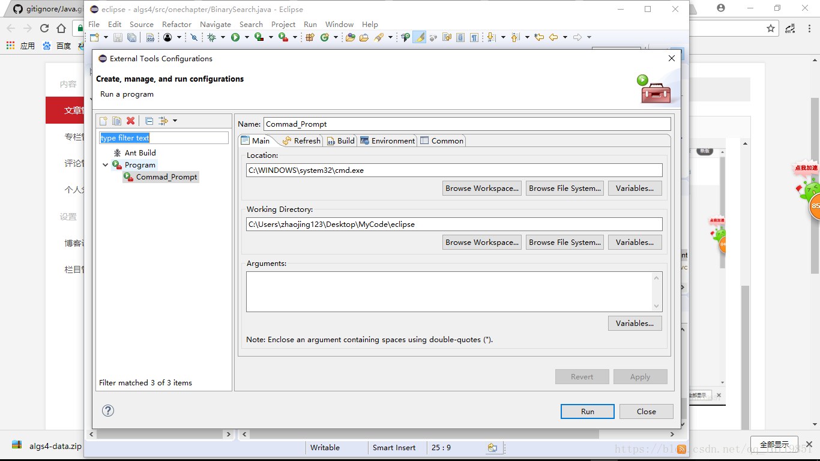
Task: Click the Location path field
Action: click(x=454, y=170)
